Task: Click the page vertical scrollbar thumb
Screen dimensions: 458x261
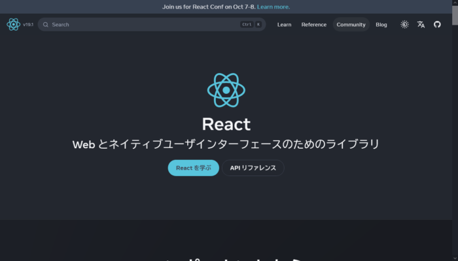Action: [x=455, y=16]
